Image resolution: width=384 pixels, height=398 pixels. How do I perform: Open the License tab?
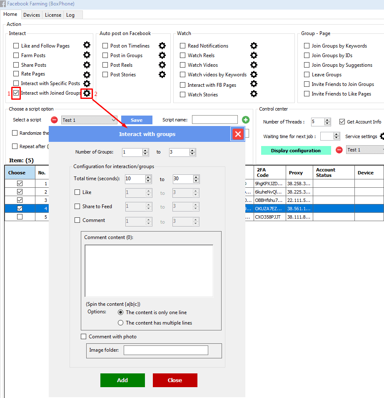[53, 15]
